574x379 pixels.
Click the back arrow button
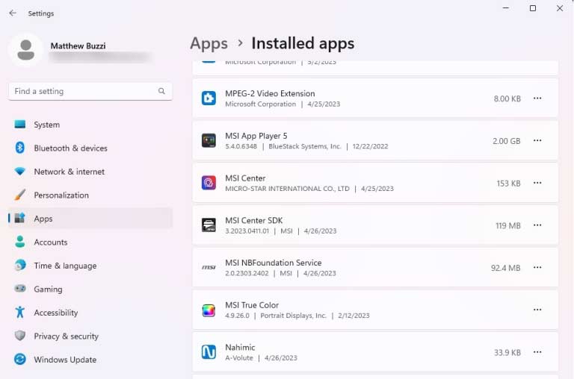point(13,13)
